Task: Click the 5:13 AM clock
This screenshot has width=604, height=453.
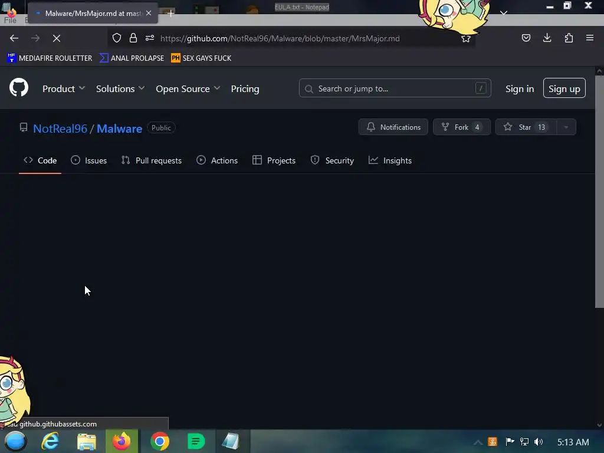Action: [x=573, y=442]
